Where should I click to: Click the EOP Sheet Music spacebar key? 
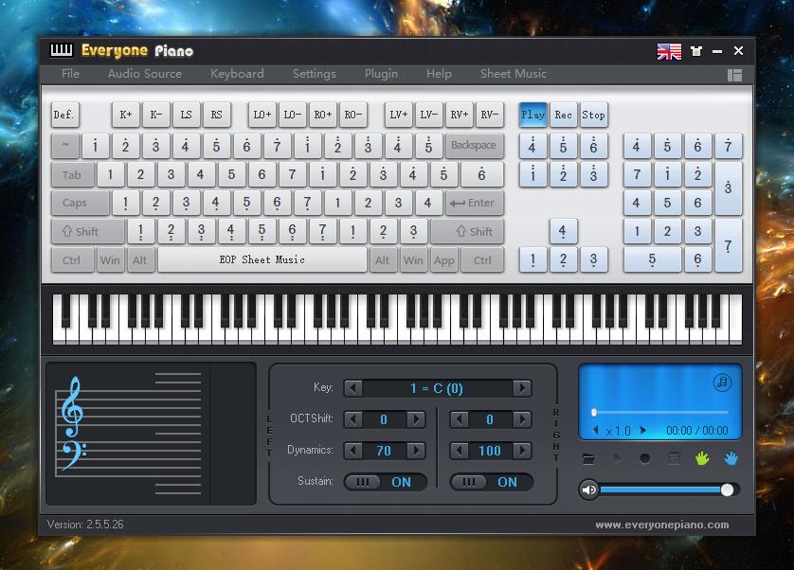262,260
